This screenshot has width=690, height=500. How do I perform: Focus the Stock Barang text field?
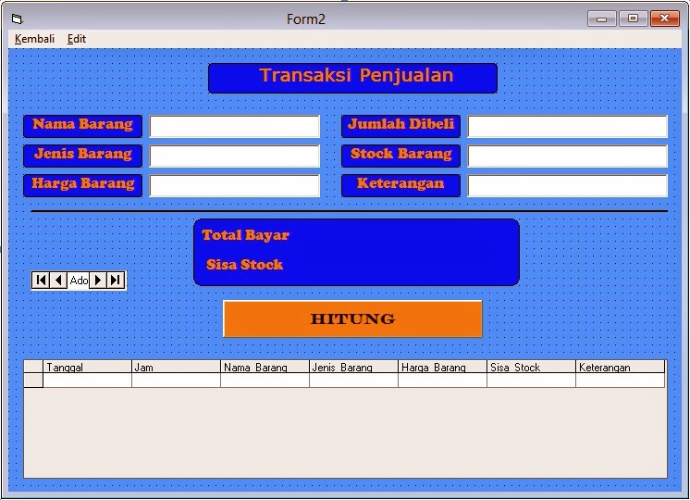[567, 156]
